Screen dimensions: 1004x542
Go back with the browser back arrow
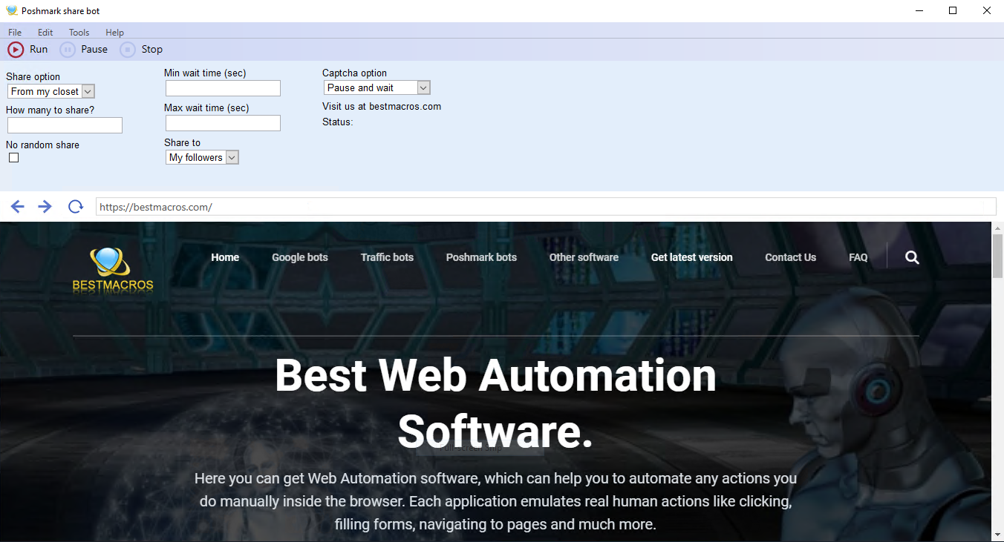[x=18, y=207]
